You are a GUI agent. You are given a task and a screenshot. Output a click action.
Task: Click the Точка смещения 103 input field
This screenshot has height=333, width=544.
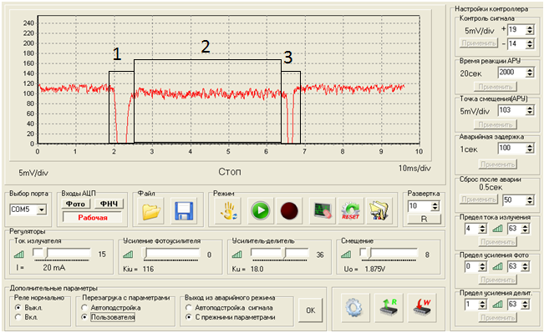pyautogui.click(x=511, y=110)
